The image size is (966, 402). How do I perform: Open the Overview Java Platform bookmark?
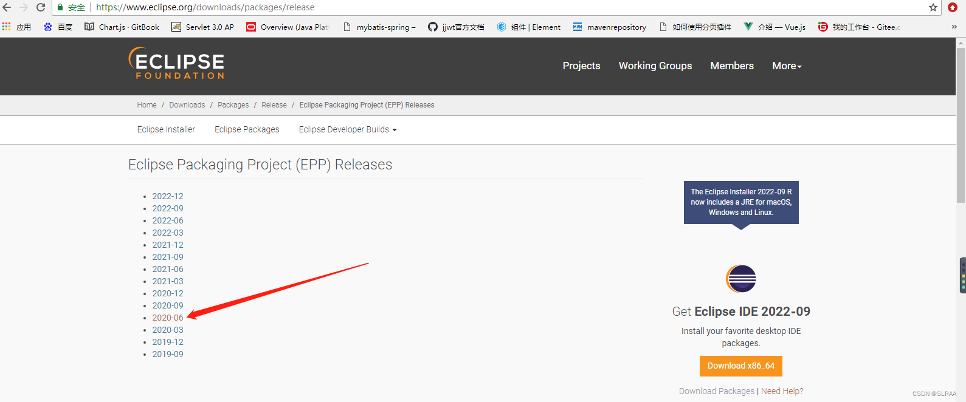(x=288, y=27)
